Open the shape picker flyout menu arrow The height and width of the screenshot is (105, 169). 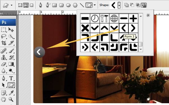(148, 15)
